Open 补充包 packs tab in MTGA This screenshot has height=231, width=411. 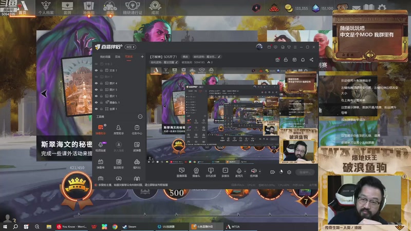point(88,8)
